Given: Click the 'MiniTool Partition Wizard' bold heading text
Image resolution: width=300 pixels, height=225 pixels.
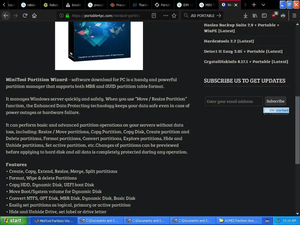Looking at the screenshot, I should coord(37,79).
